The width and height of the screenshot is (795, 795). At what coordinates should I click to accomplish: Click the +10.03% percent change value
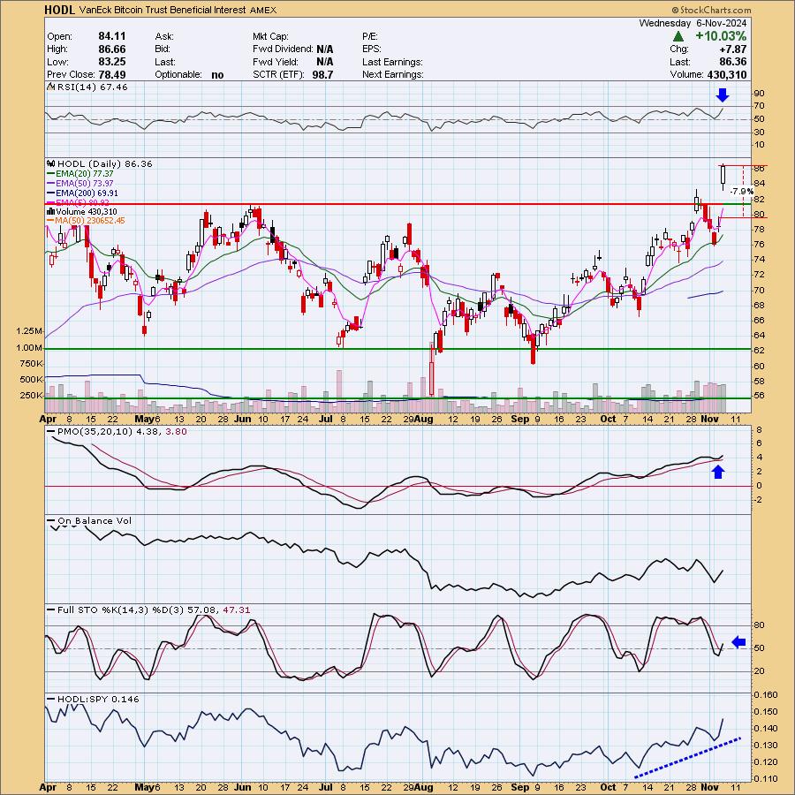pos(721,36)
